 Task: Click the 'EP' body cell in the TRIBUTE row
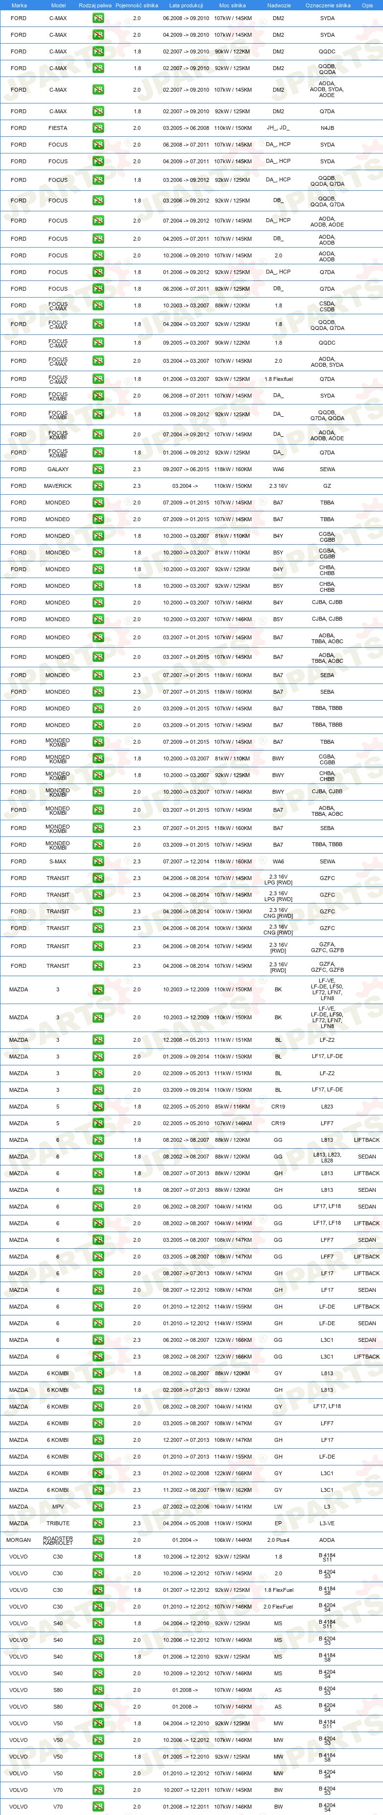coord(278,1523)
